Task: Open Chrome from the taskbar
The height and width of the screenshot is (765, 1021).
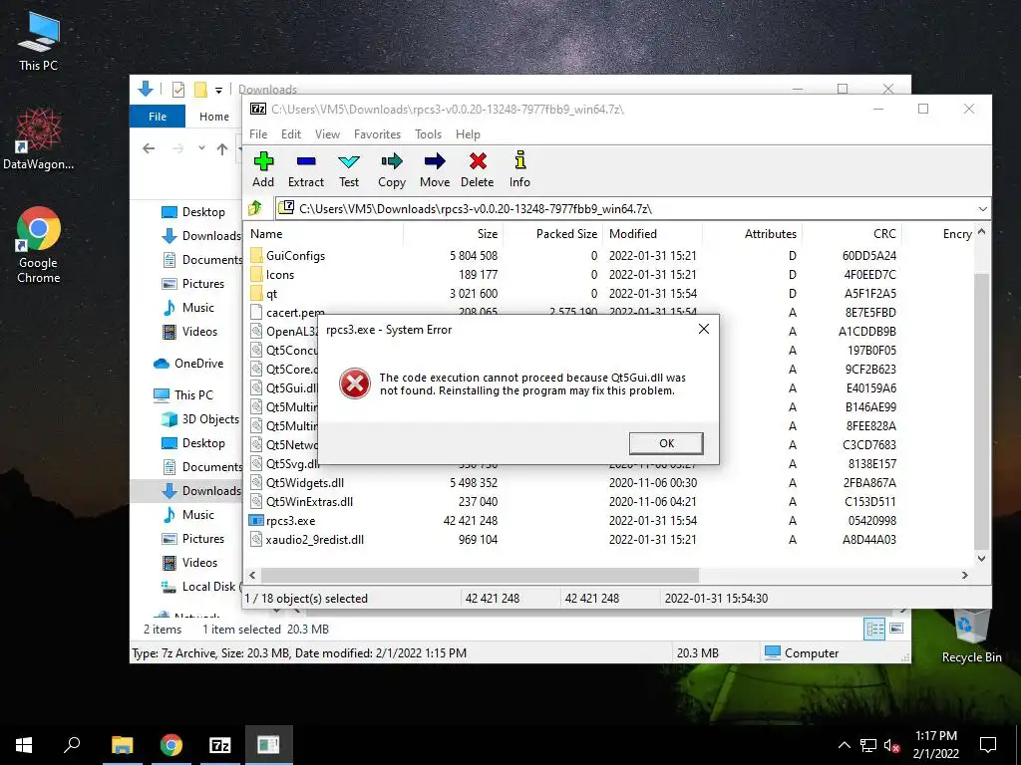Action: tap(171, 745)
